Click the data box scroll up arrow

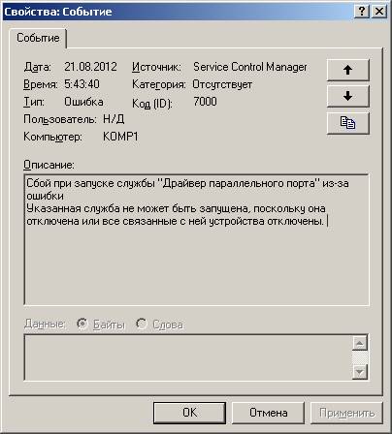point(360,343)
